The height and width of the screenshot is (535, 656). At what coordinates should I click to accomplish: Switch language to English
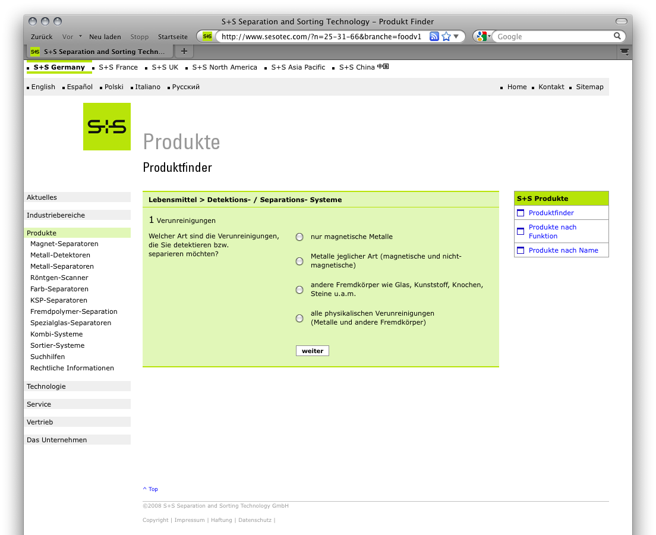point(43,87)
